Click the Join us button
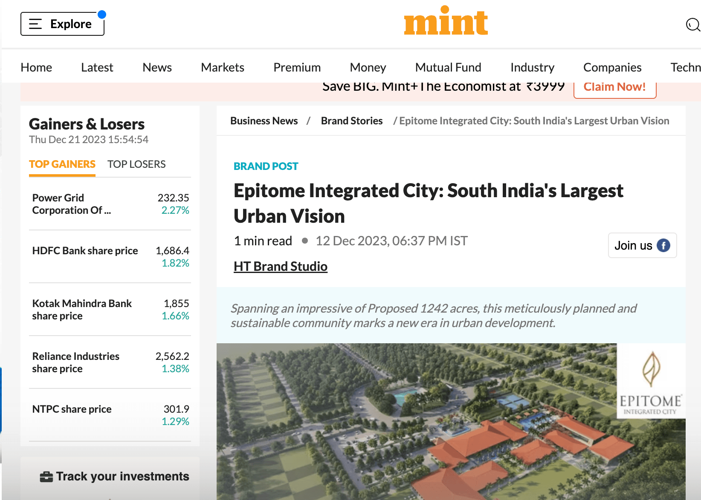701x500 pixels. [x=642, y=245]
